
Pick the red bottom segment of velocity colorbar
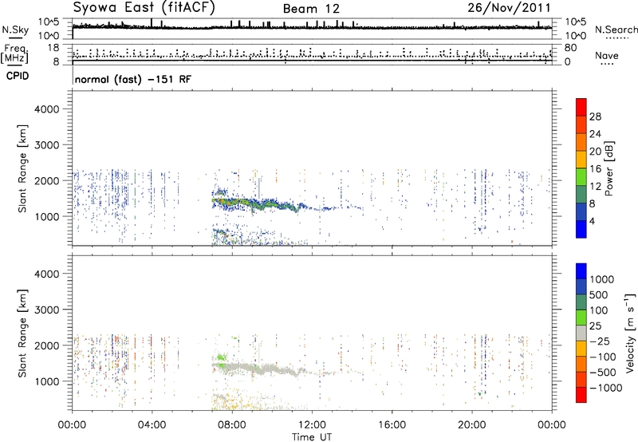(581, 395)
